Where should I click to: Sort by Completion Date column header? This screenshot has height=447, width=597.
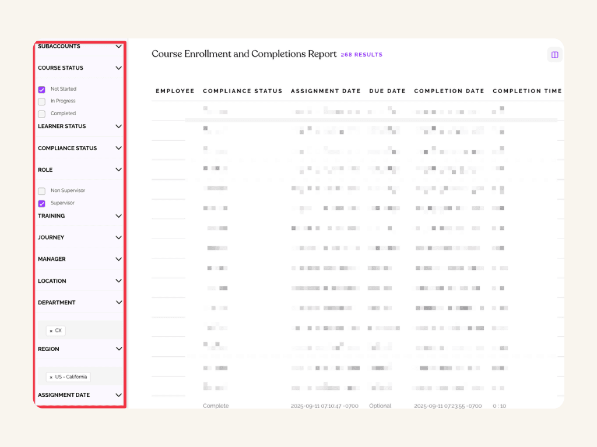[x=449, y=91]
